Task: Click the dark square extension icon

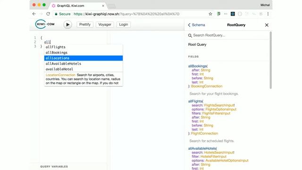Action: point(233,14)
